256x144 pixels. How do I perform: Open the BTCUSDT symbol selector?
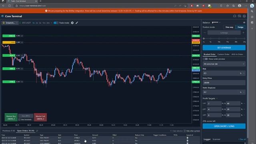point(26,23)
